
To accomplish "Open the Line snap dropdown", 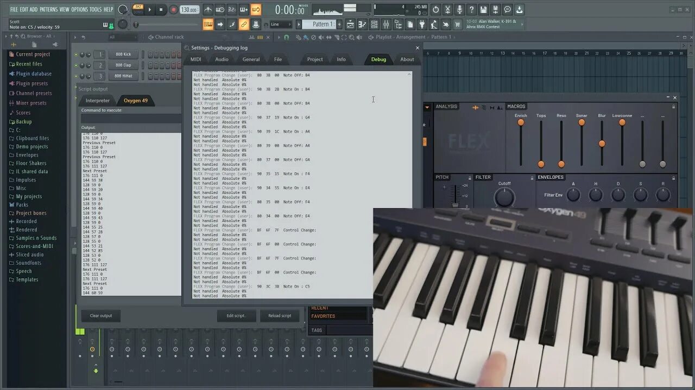I will (280, 24).
